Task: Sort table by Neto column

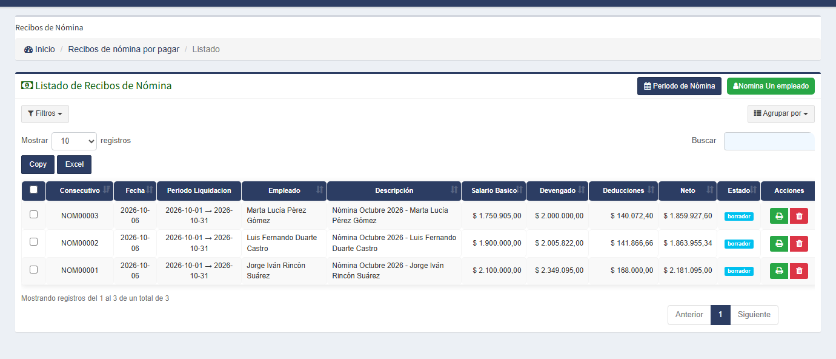Action: (x=688, y=190)
